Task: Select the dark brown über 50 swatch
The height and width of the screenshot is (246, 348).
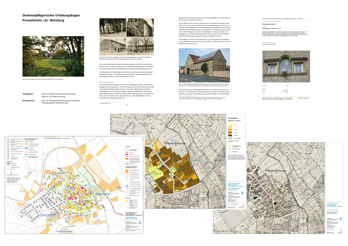Action: [x=230, y=135]
